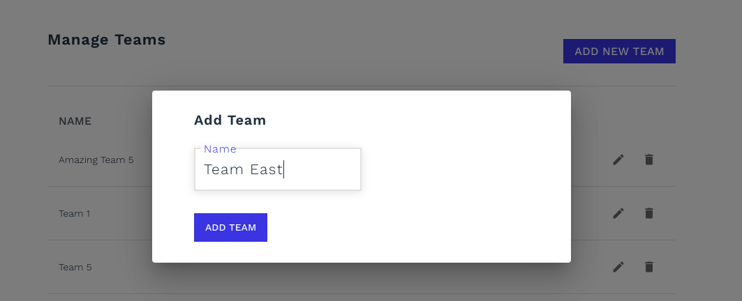Click the Add Team dialog title
742x301 pixels.
[x=230, y=120]
